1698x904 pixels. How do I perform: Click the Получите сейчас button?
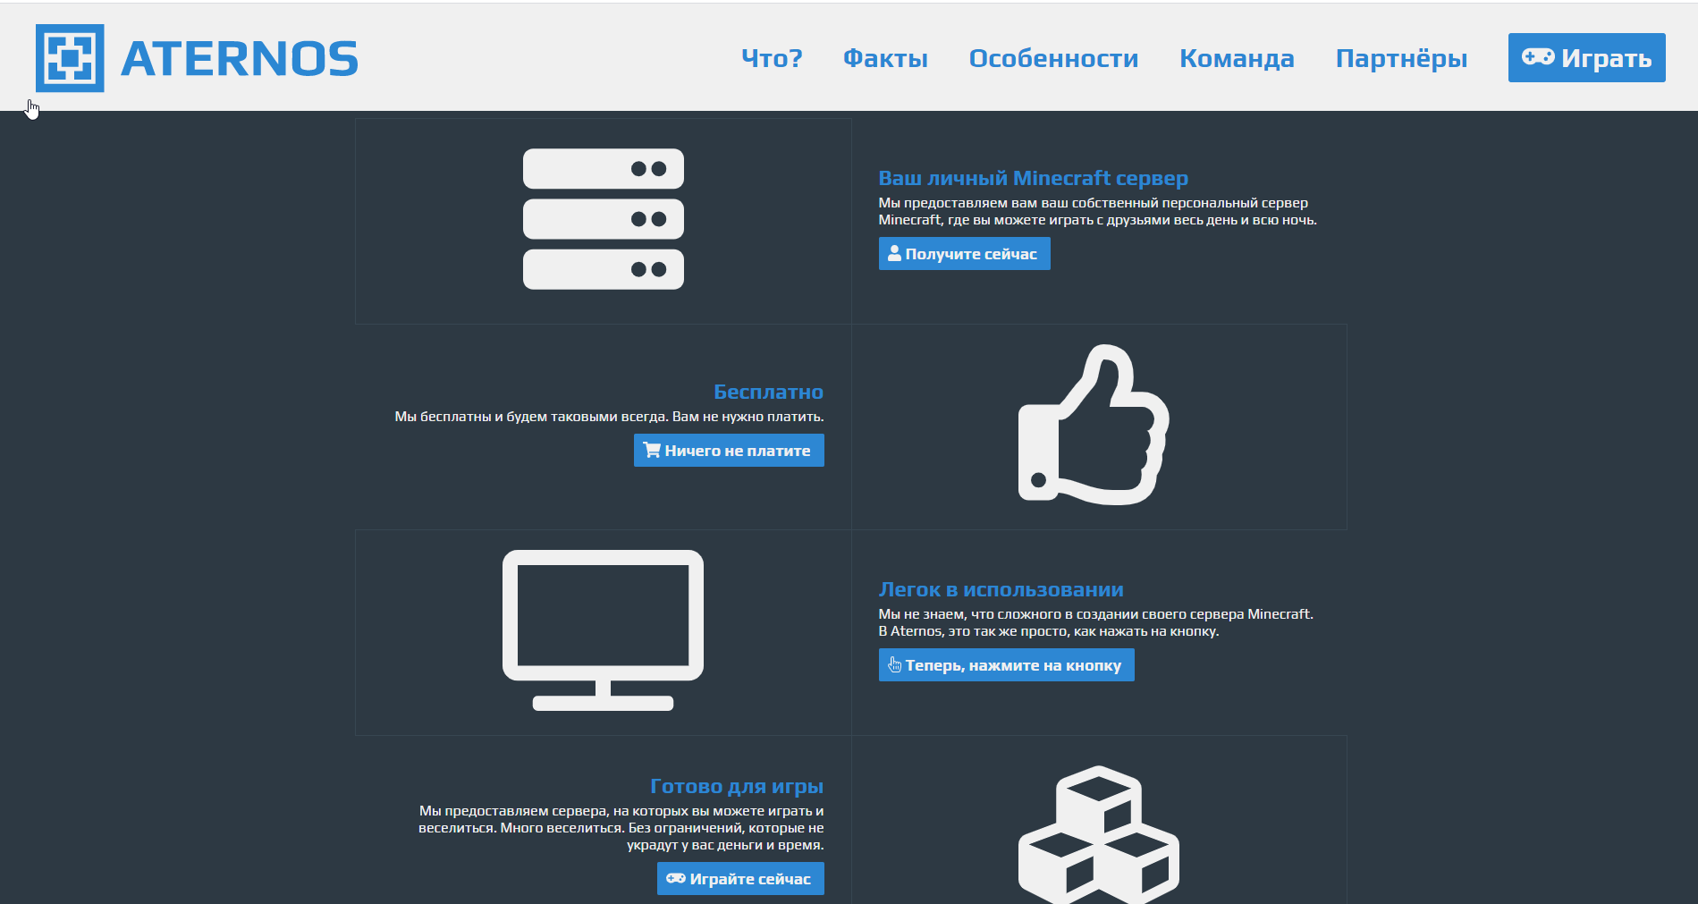click(964, 254)
